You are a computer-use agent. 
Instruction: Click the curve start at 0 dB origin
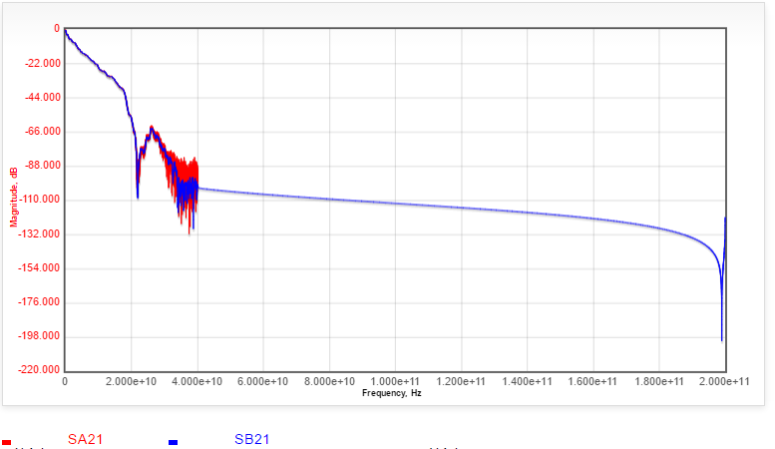tap(65, 30)
